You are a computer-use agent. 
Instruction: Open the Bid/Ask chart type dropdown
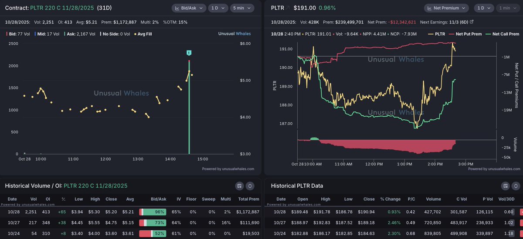pos(188,8)
